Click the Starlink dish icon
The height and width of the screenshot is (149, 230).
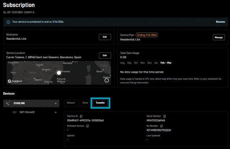[x=8, y=103]
